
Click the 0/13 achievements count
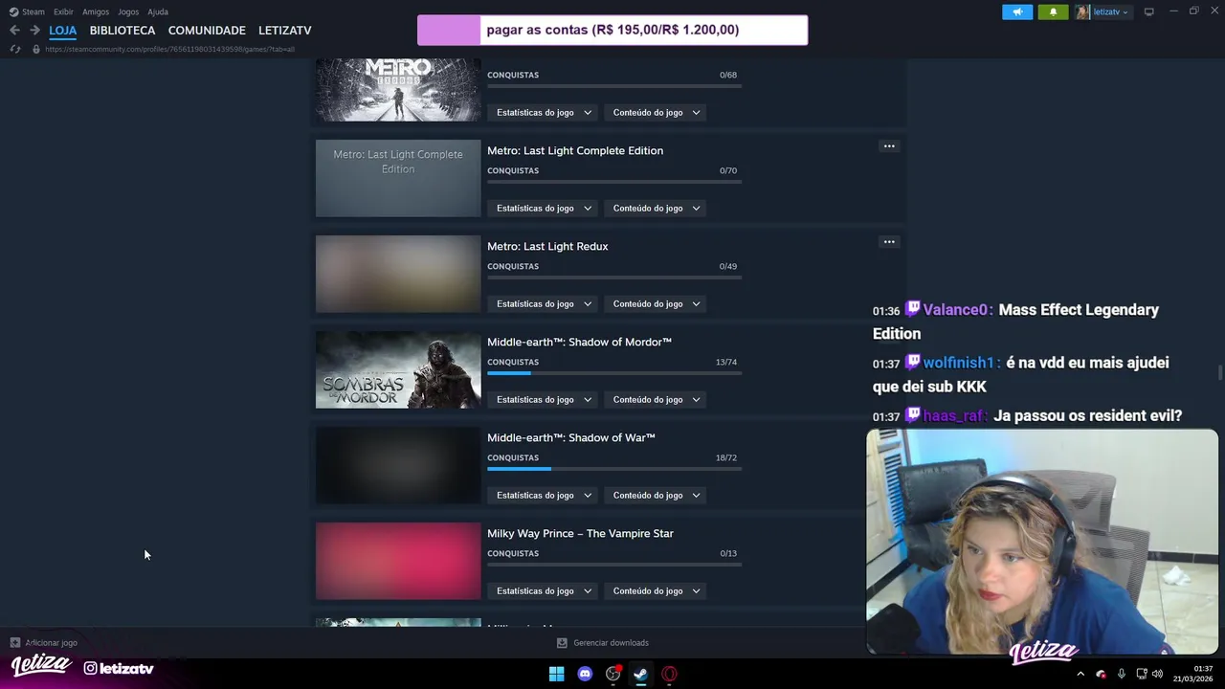pyautogui.click(x=728, y=553)
